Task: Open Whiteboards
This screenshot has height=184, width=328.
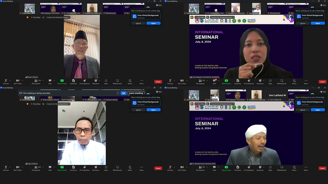Action: coord(118,80)
